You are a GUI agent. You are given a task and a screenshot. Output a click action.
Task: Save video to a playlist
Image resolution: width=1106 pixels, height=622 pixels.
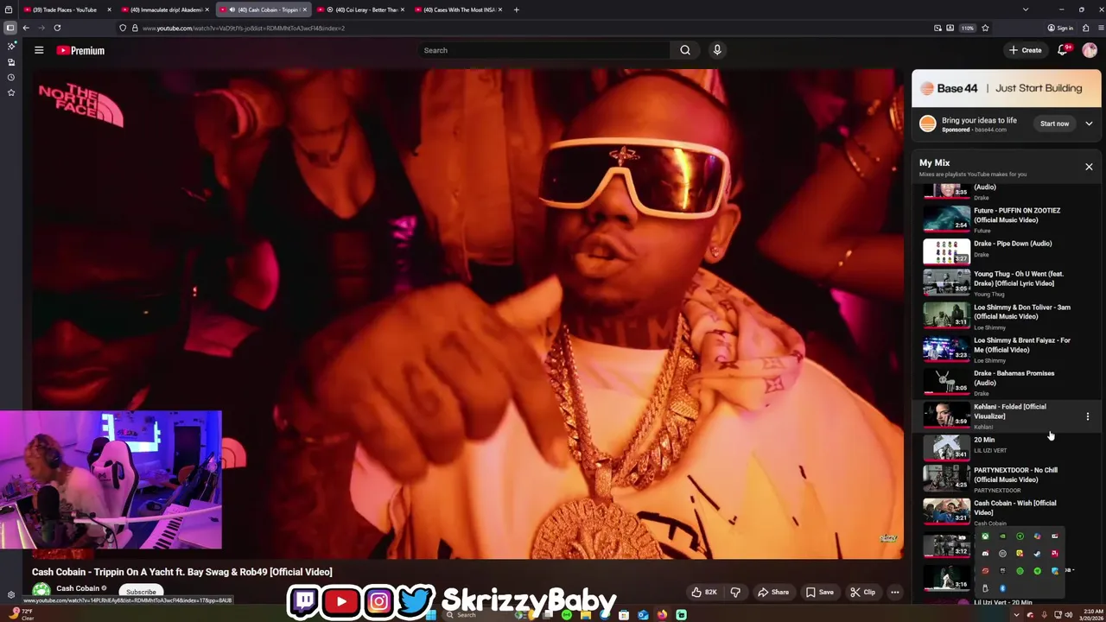pyautogui.click(x=819, y=592)
